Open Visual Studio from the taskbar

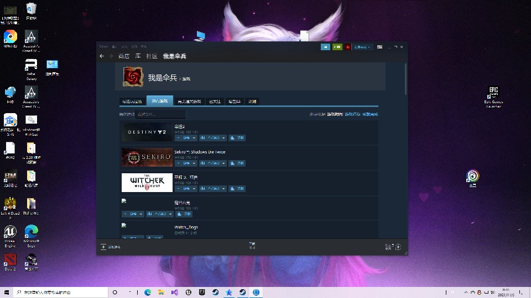click(x=175, y=292)
